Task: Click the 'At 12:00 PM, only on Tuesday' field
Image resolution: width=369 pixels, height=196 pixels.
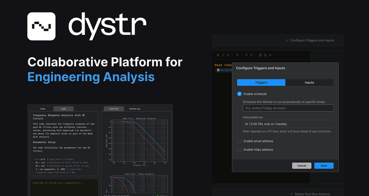Action: click(x=288, y=124)
